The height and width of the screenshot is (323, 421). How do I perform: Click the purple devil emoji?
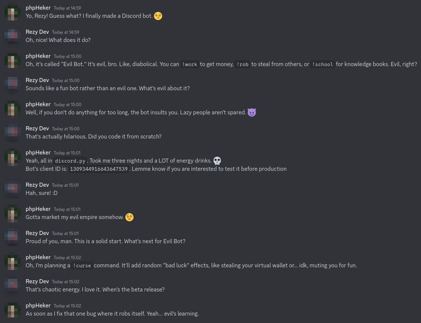coord(252,112)
